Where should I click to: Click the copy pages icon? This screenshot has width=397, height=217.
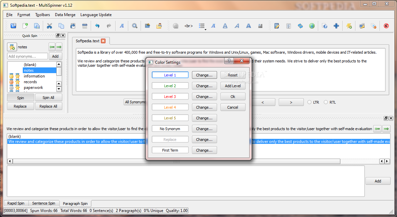coord(61,25)
